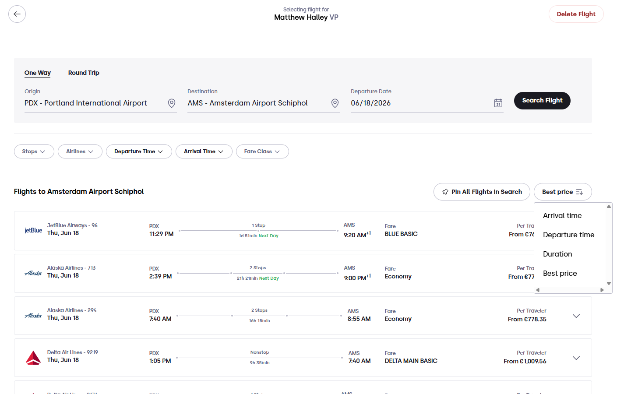Click the 16h 15min duration label
This screenshot has width=624, height=394.
pos(259,321)
